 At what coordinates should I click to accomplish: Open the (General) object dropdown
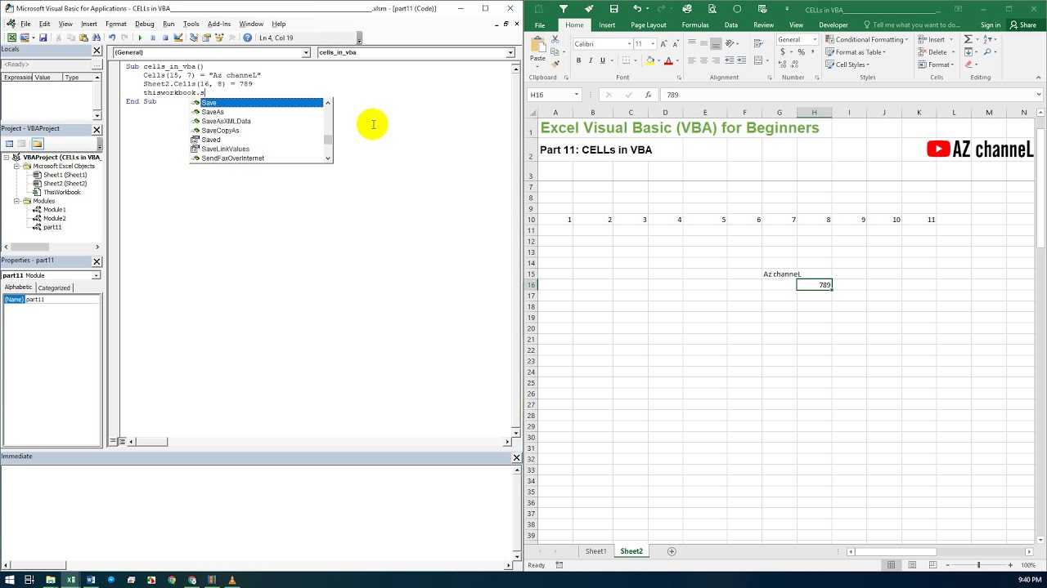point(307,52)
